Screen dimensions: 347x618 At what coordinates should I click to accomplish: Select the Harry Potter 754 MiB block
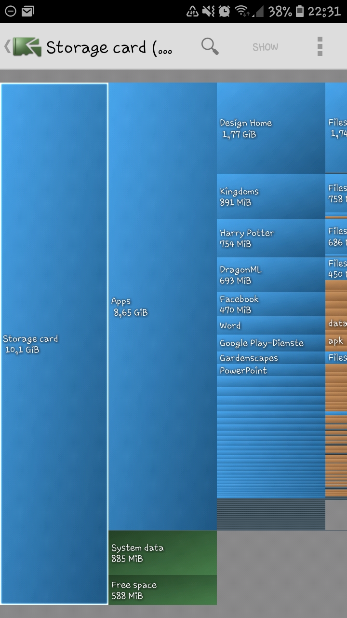[271, 238]
